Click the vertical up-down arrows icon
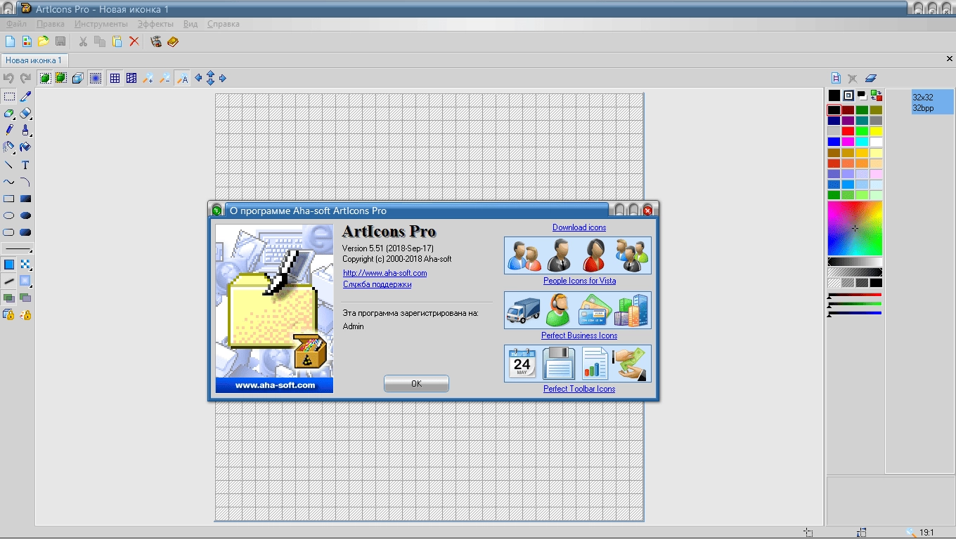The image size is (956, 539). pyautogui.click(x=210, y=78)
